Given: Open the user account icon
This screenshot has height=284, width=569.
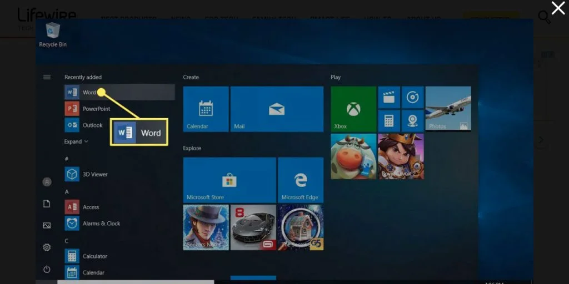Looking at the screenshot, I should tap(47, 182).
